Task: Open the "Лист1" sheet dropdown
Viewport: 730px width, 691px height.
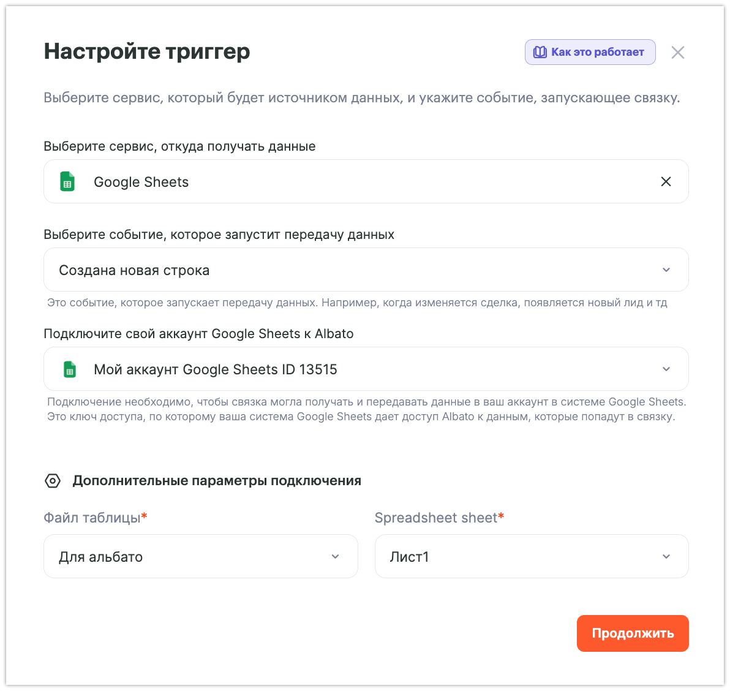Action: click(514, 557)
